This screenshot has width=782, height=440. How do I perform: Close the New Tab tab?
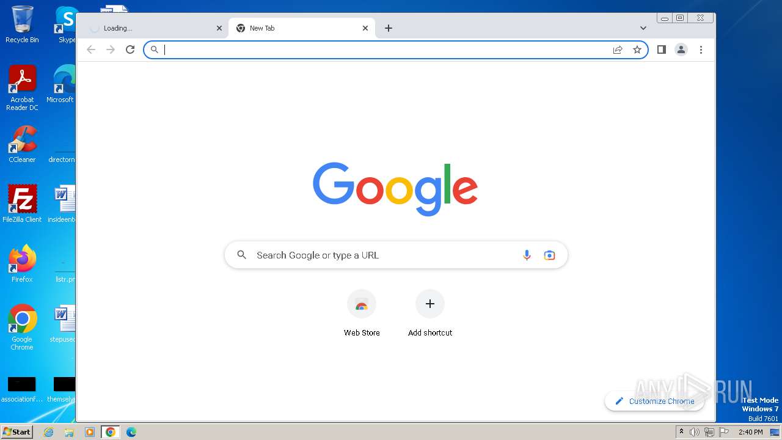pos(365,28)
